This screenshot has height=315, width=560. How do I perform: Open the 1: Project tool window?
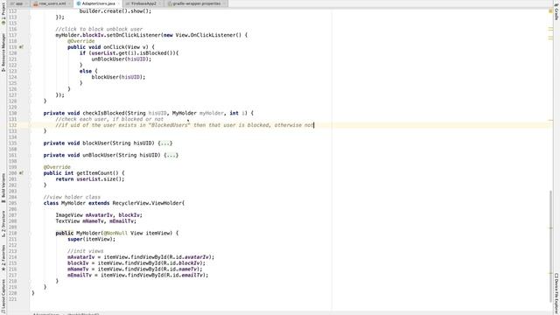[3, 14]
